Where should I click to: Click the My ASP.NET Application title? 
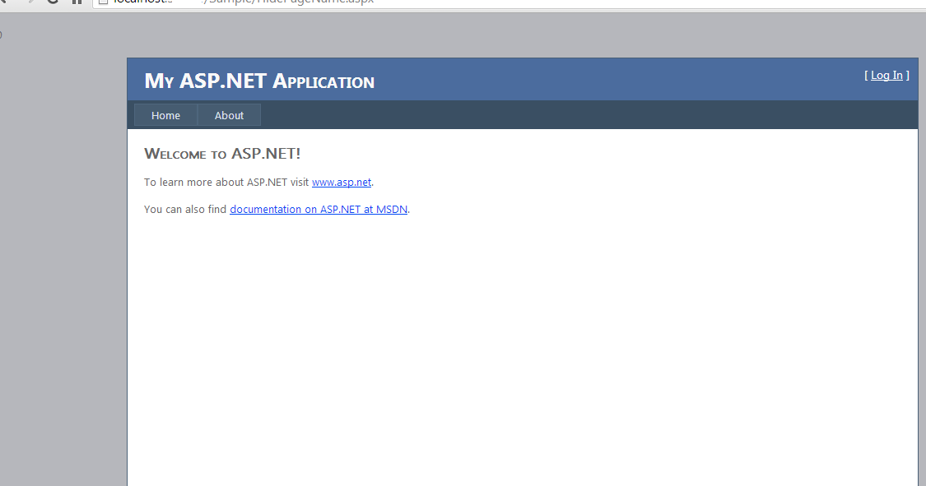[259, 81]
